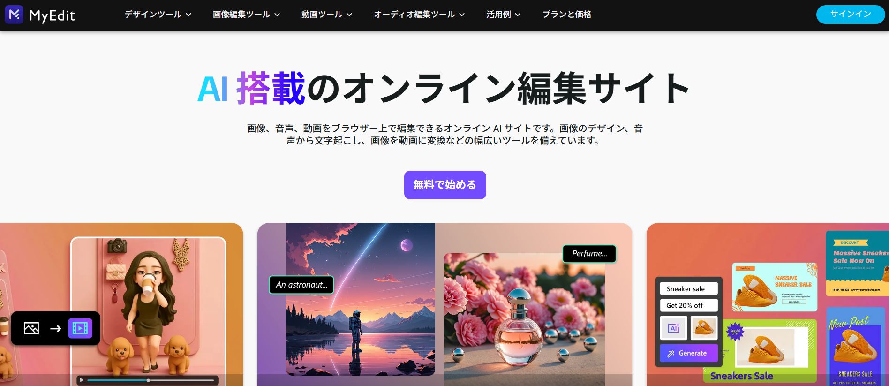Click the Sneaker sale text field
889x386 pixels.
(x=689, y=289)
